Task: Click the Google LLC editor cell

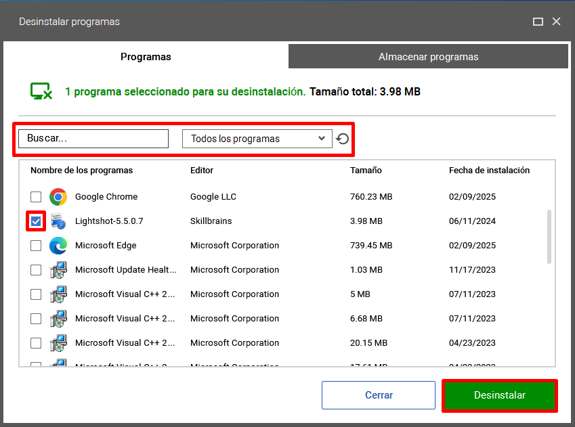Action: 213,197
